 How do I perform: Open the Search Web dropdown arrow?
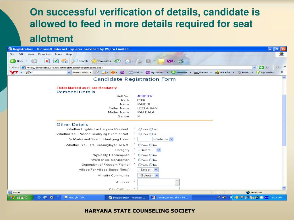coord(90,72)
